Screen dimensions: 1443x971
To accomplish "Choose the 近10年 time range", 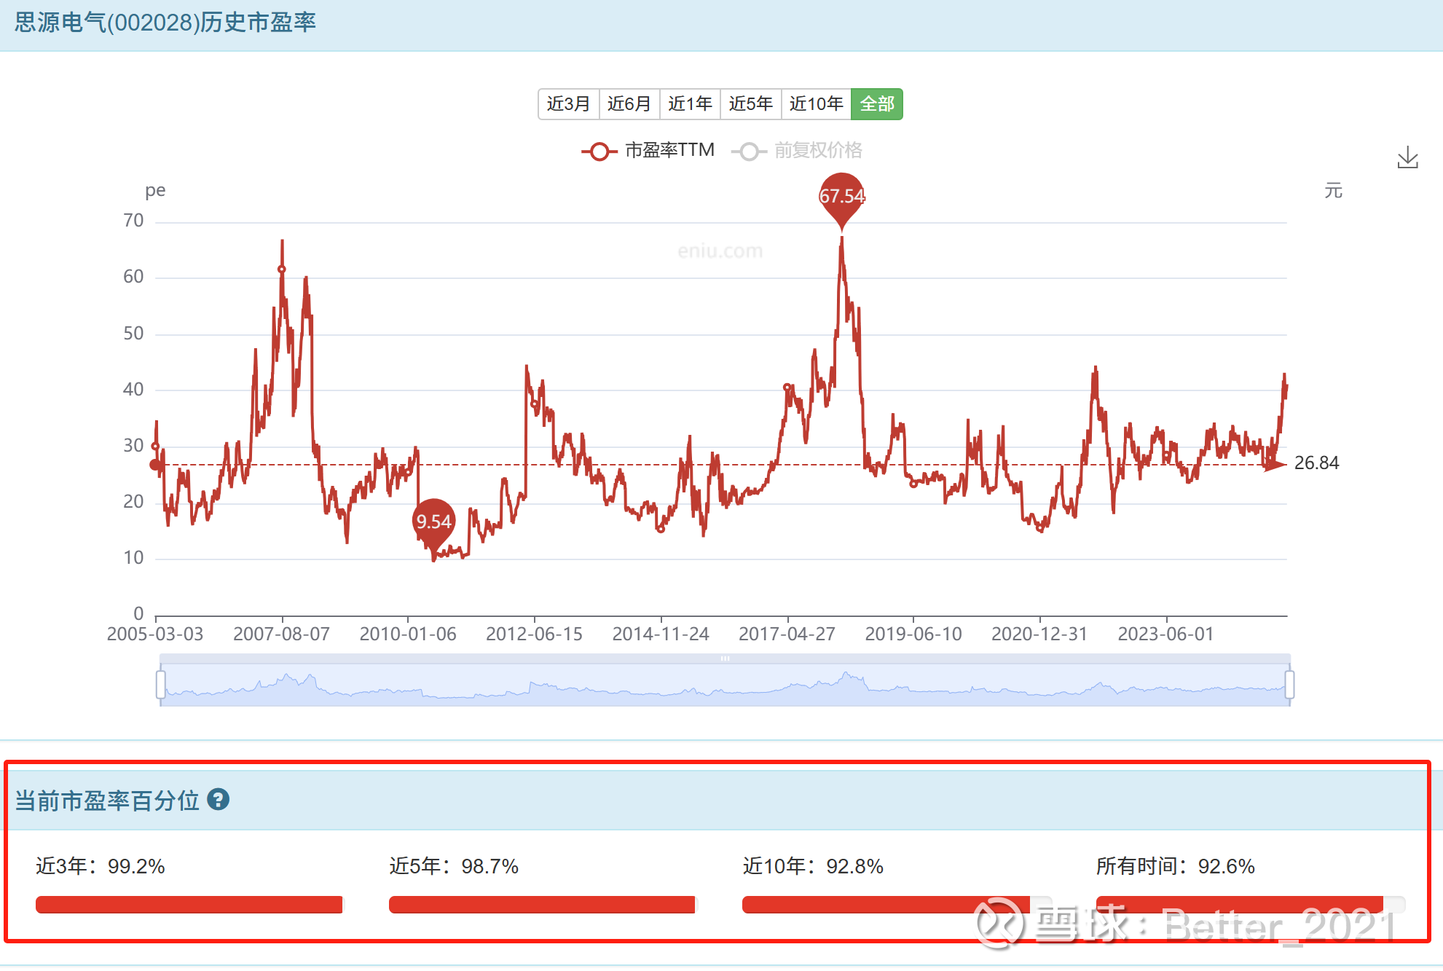I will click(816, 104).
